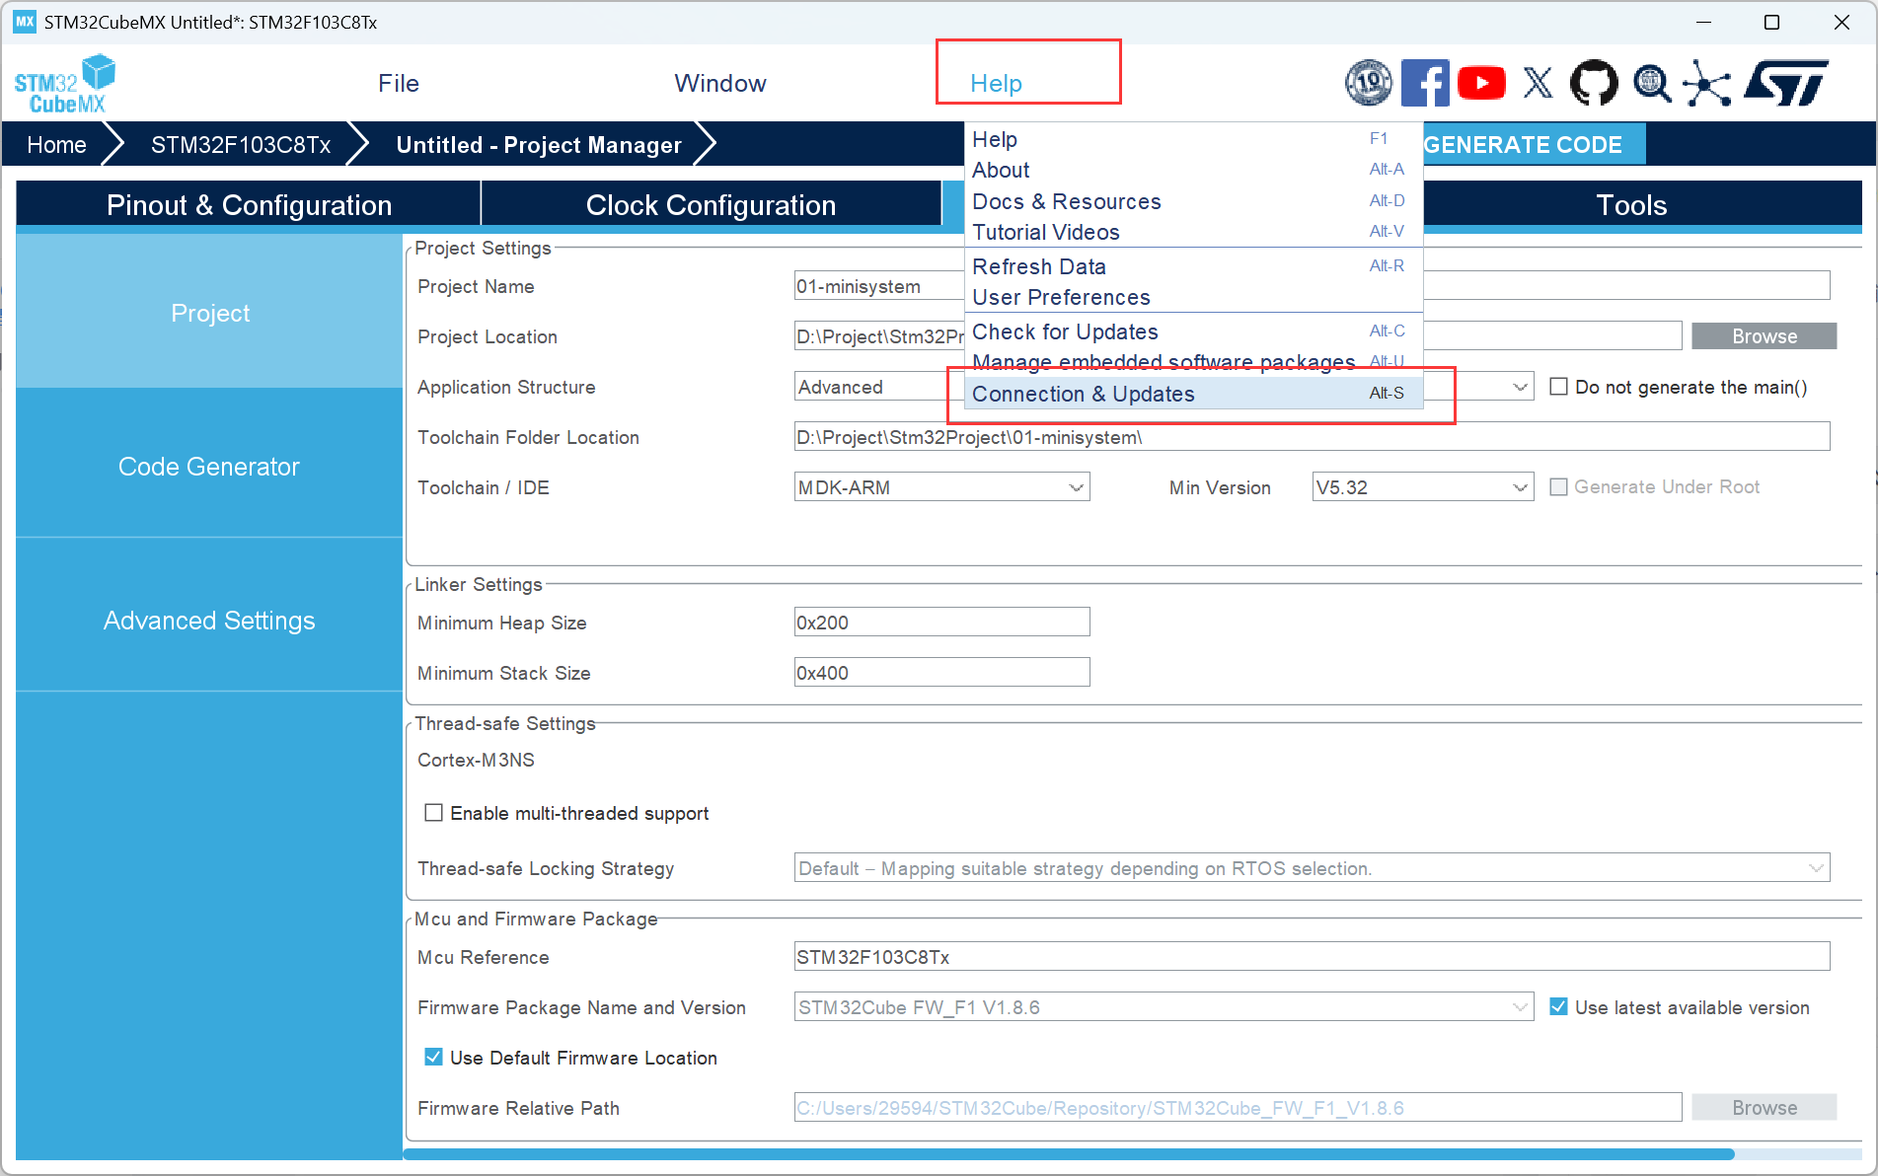Viewport: 1878px width, 1176px height.
Task: Maximize the STM32CubeMX window
Action: [x=1771, y=22]
